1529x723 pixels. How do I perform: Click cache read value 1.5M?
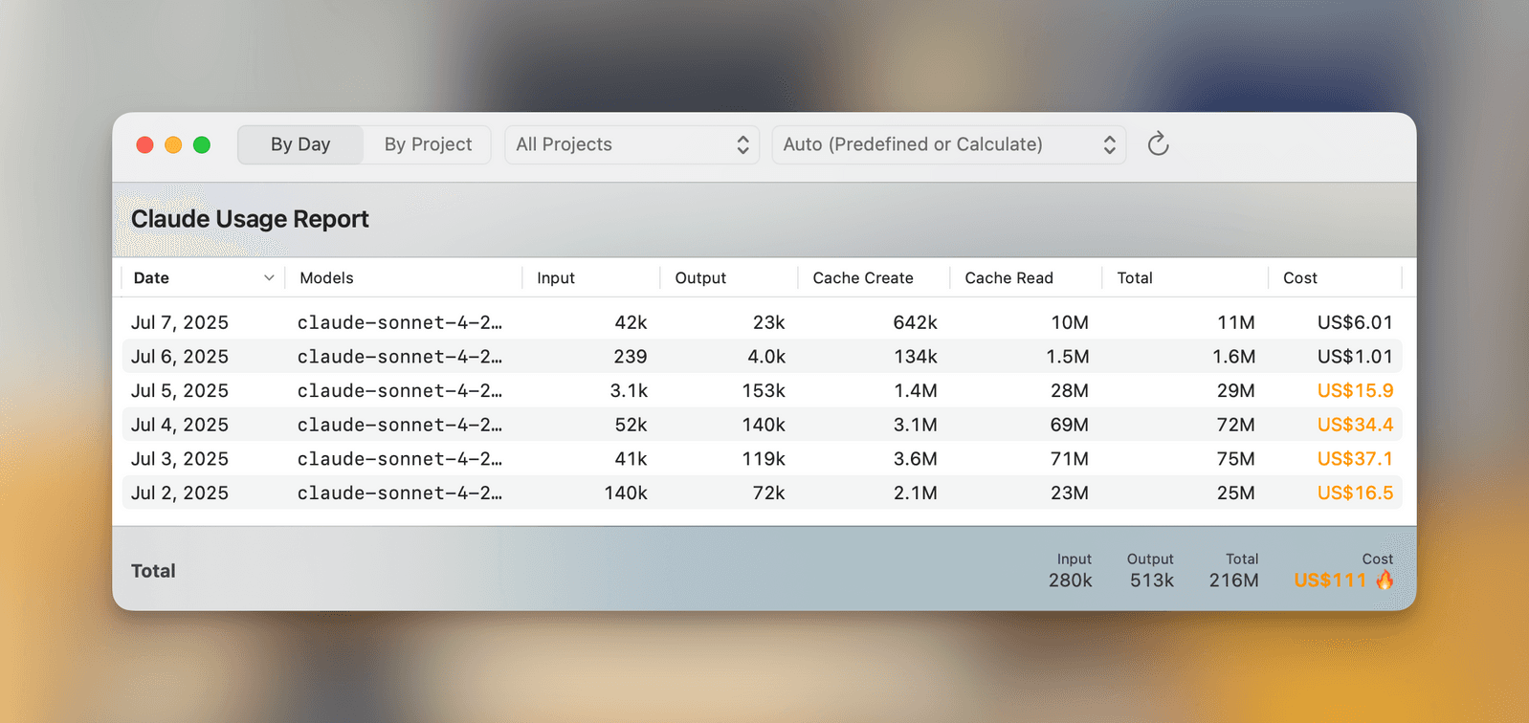click(1067, 357)
